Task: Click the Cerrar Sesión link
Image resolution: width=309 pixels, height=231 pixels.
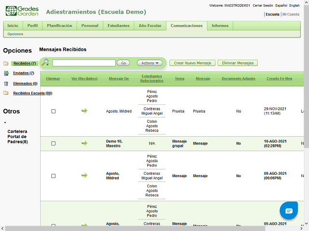Action: tap(264, 5)
